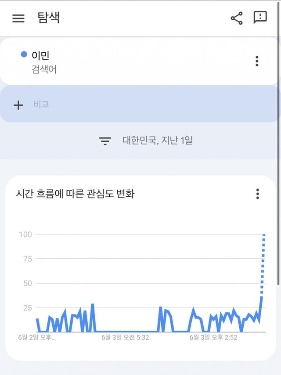Click the 탐색 page title

click(x=48, y=18)
